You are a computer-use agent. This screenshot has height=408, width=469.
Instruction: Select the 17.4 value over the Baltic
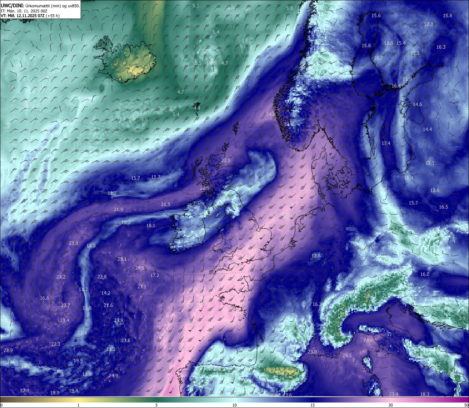pos(386,143)
